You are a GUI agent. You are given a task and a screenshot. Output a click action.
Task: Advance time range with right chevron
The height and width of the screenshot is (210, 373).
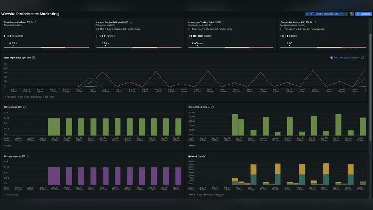(x=346, y=14)
